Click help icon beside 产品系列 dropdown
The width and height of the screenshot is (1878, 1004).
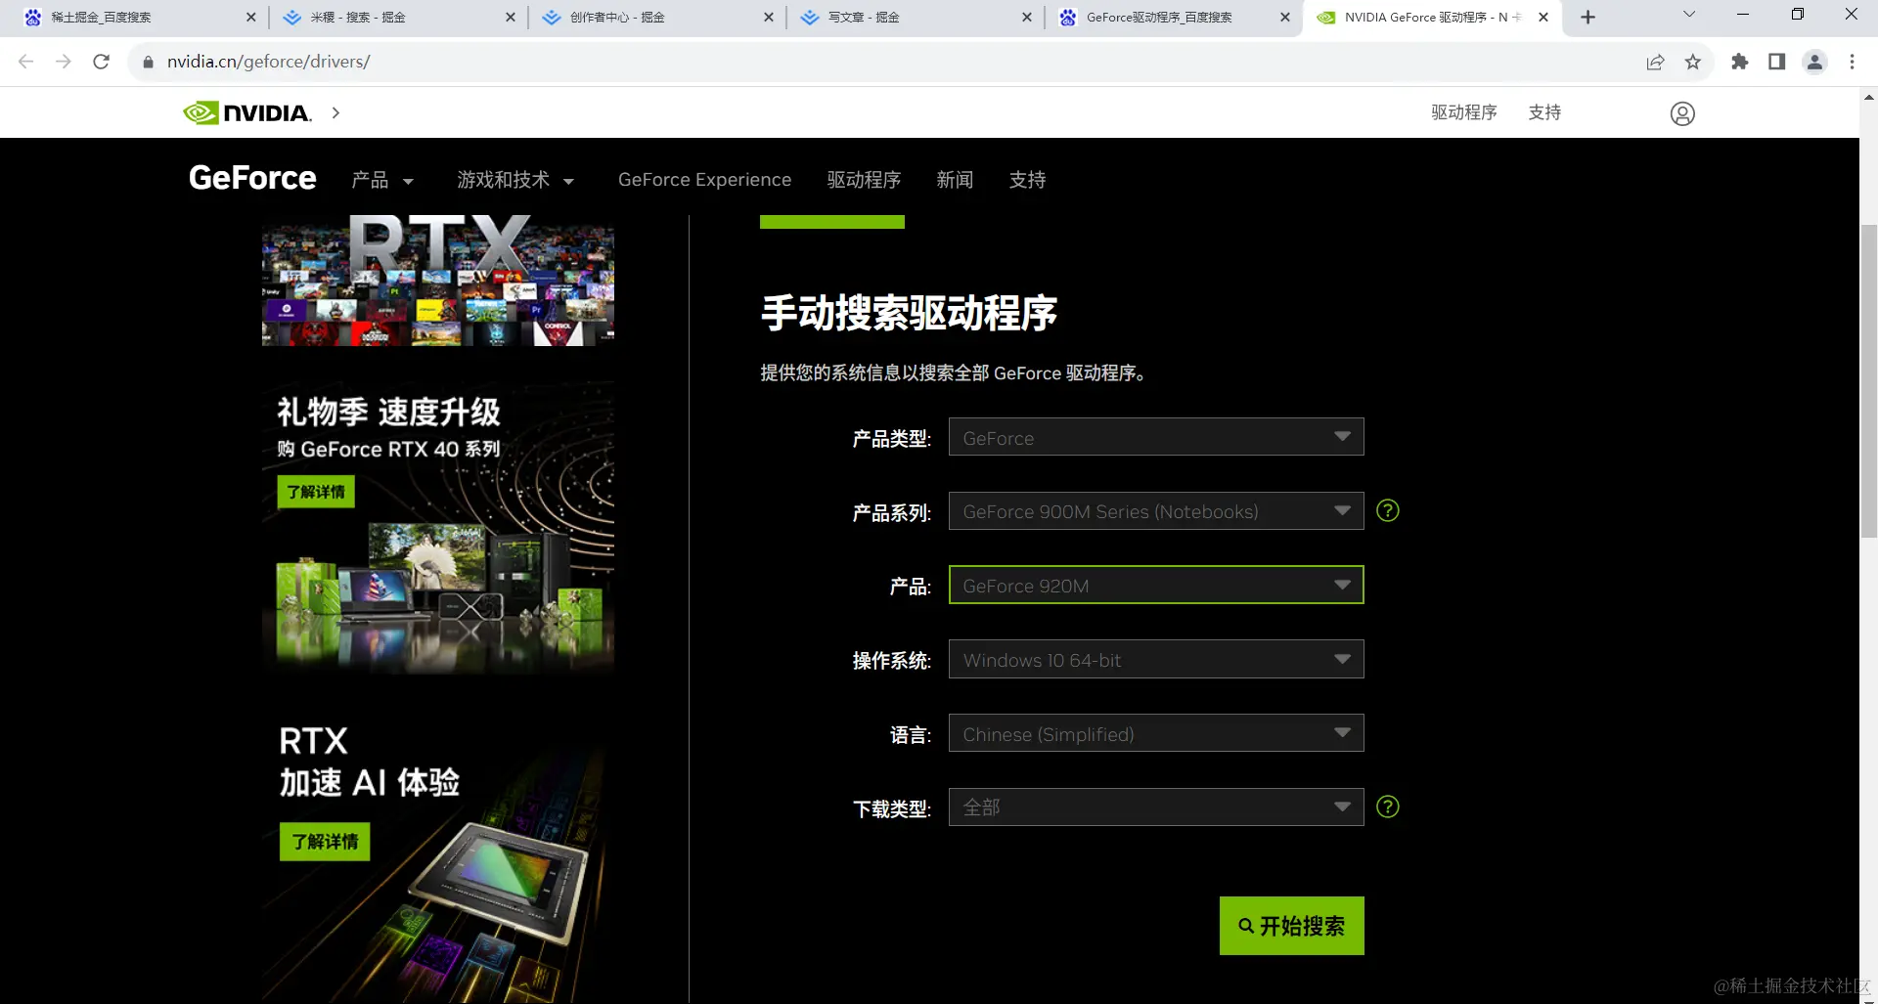click(1388, 510)
